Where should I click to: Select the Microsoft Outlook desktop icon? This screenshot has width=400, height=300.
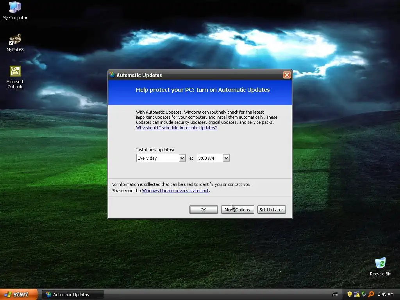click(15, 77)
